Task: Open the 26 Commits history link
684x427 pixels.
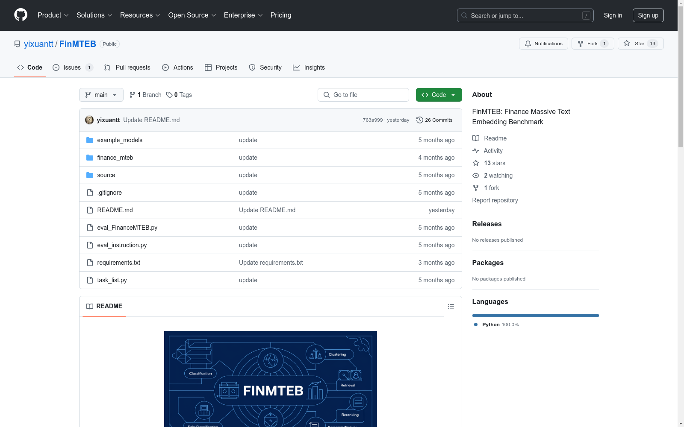Action: click(x=434, y=120)
